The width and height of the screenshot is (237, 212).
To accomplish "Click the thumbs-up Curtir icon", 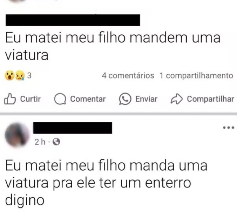I will pos(10,99).
